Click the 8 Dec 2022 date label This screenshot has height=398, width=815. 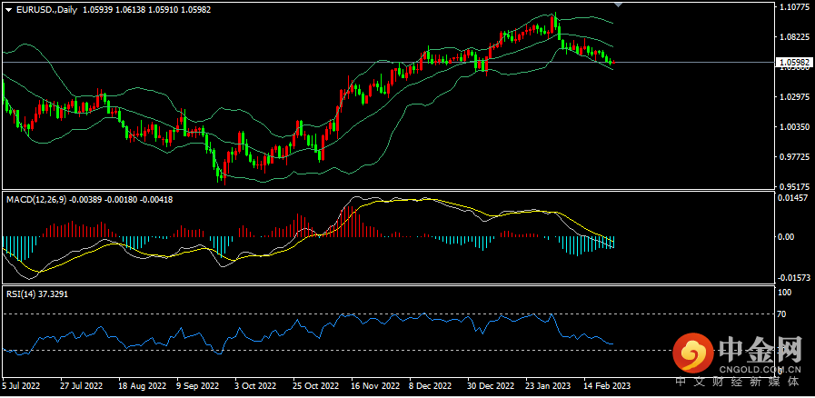[432, 386]
